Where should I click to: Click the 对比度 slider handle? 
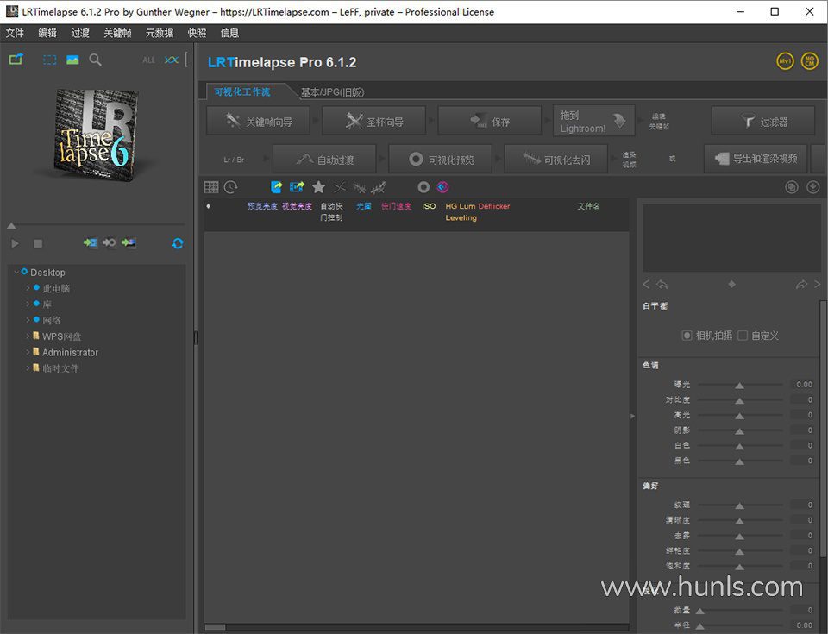(740, 401)
